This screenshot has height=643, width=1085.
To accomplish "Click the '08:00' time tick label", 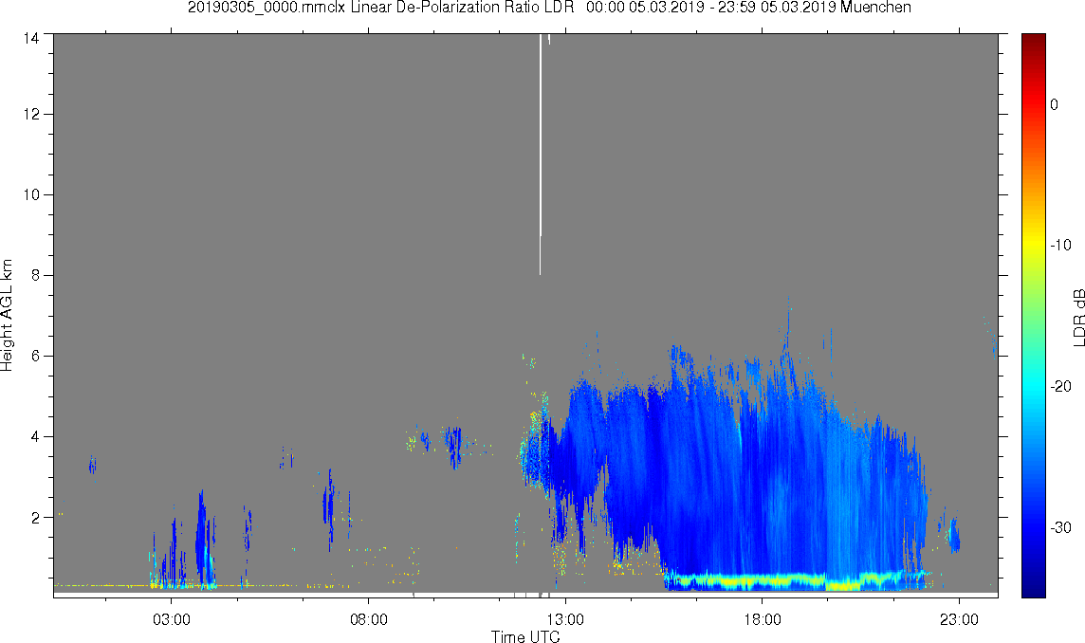I will pyautogui.click(x=369, y=618).
